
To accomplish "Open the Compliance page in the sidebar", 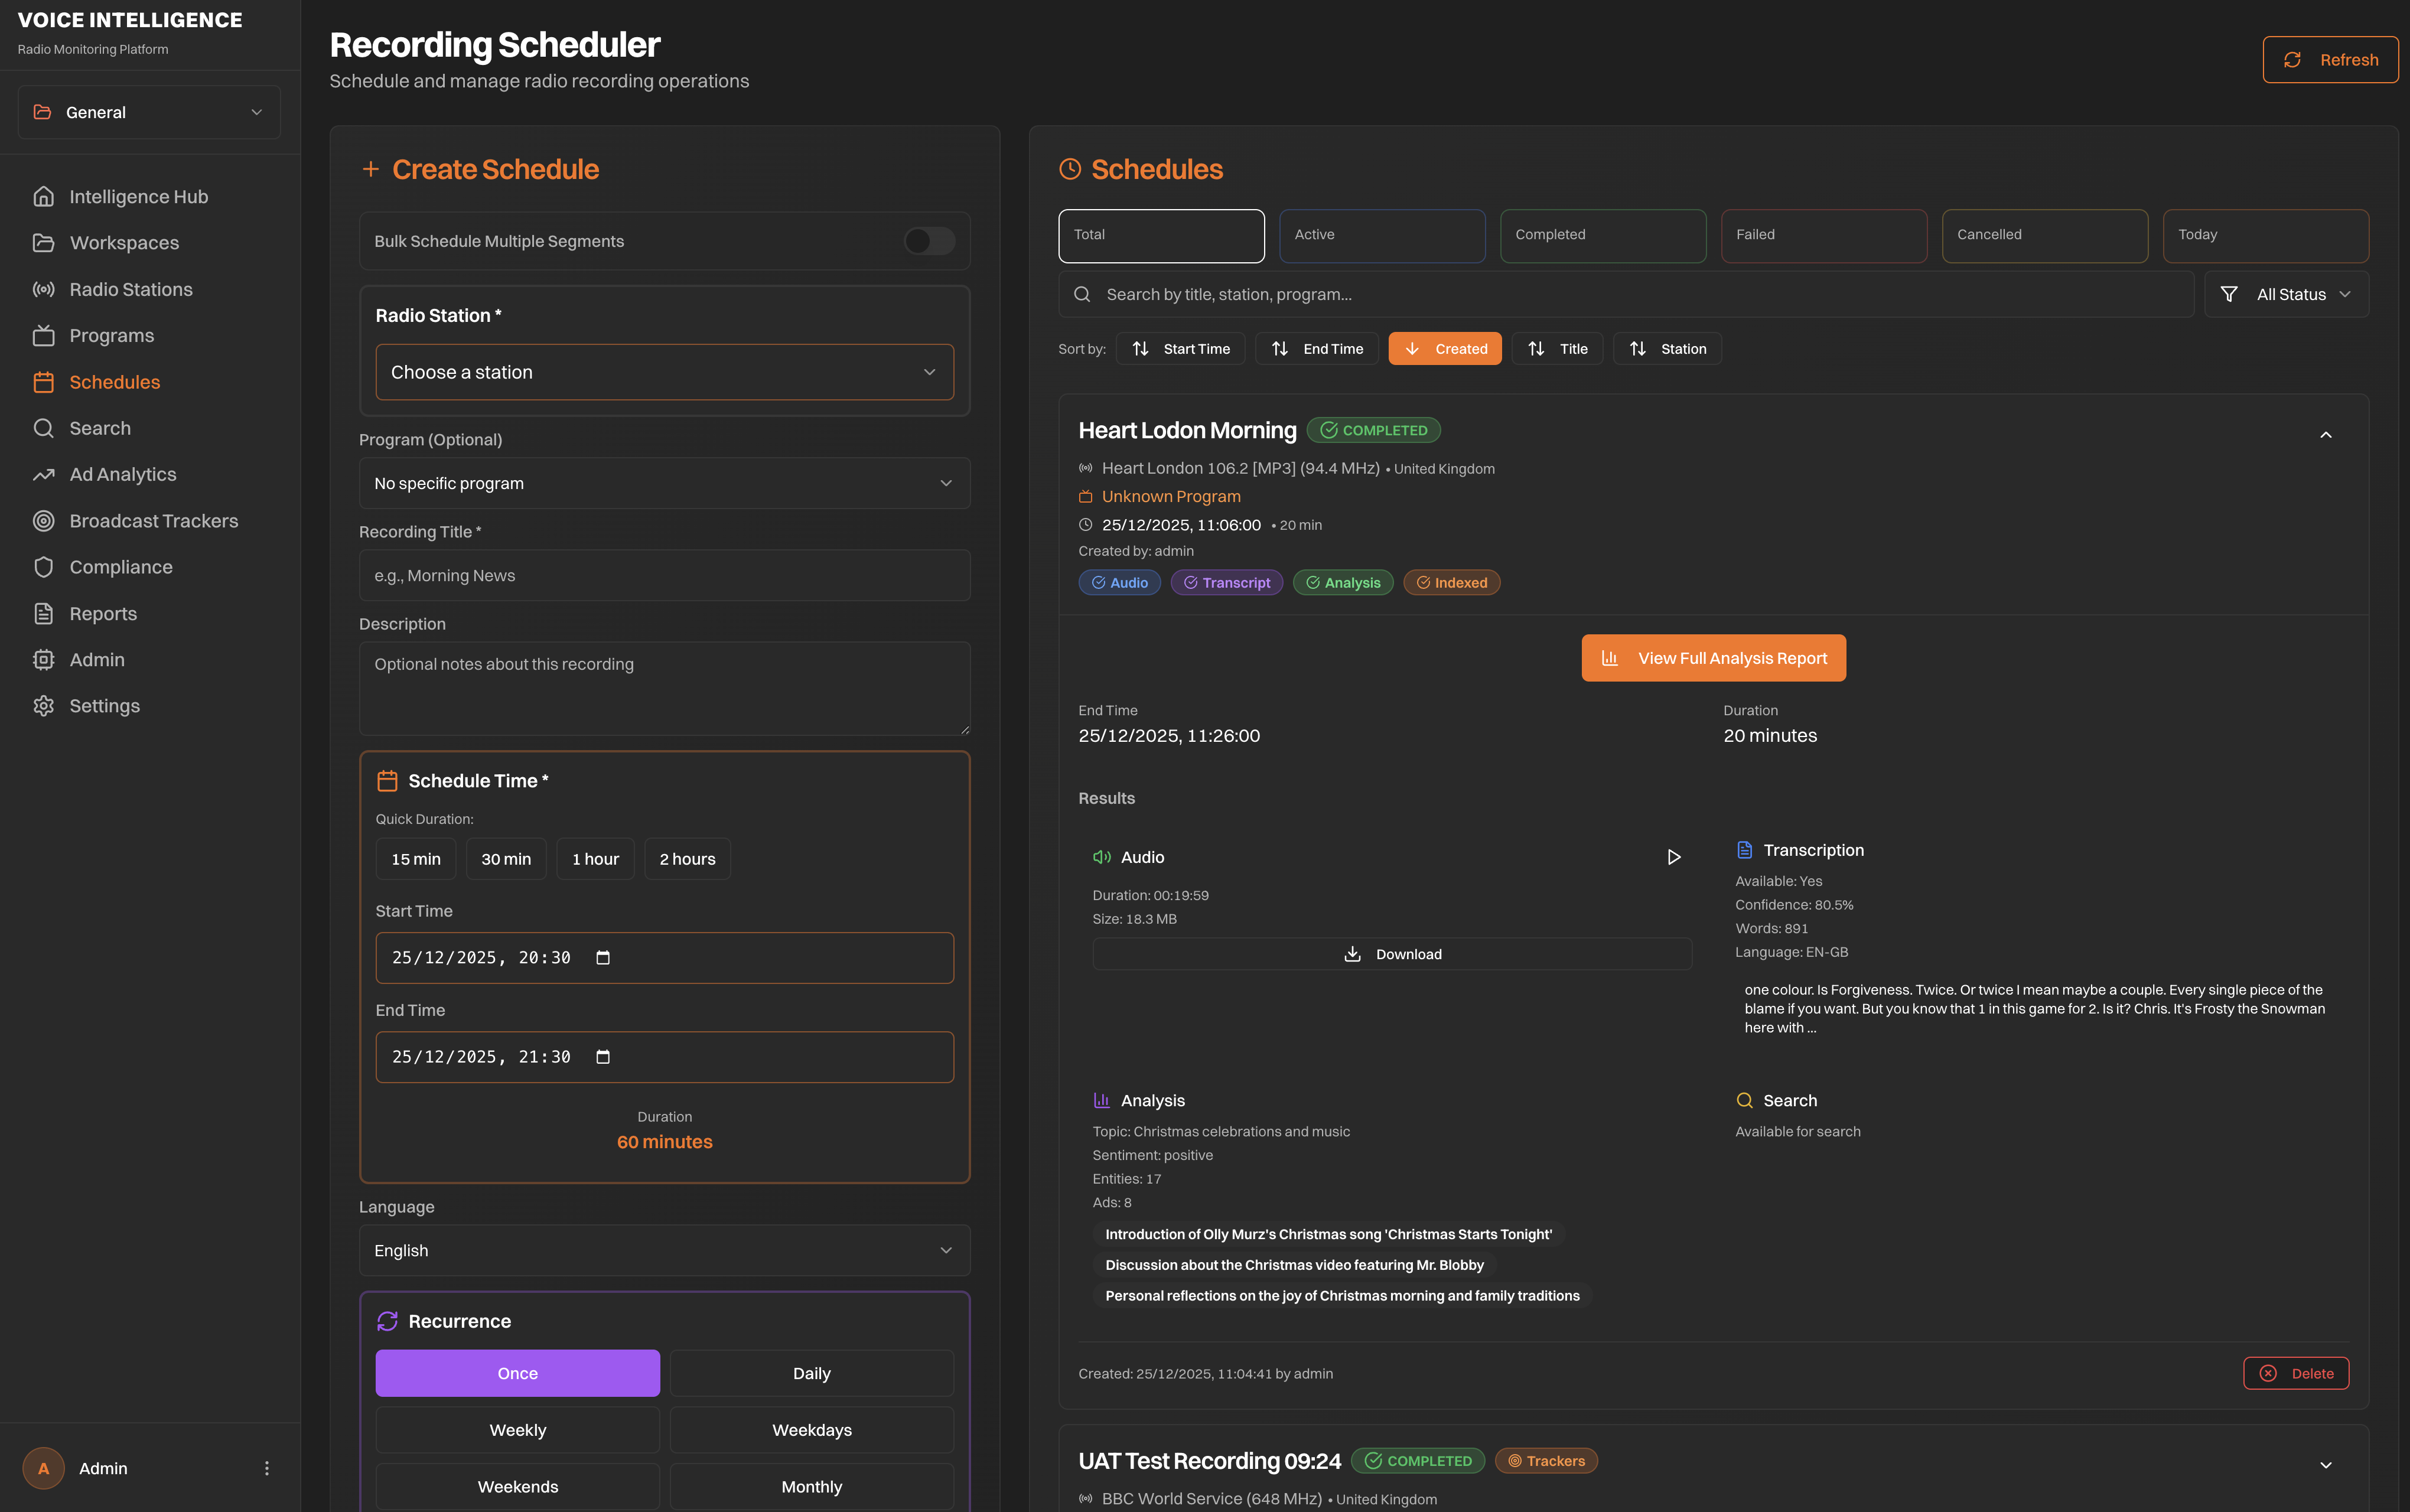I will click(x=120, y=567).
